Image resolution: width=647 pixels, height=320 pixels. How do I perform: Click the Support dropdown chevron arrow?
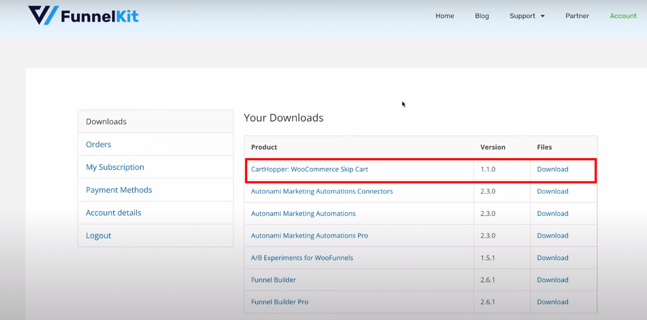coord(543,16)
